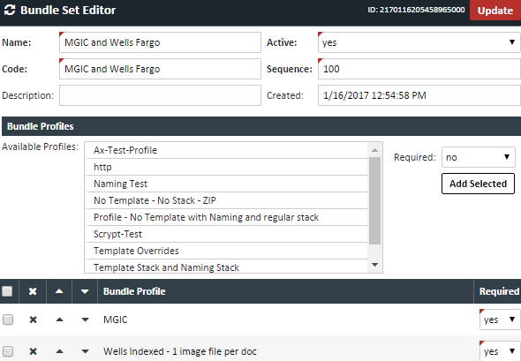Remove Wells Indexed profile with X icon
This screenshot has width=521, height=361.
[33, 351]
